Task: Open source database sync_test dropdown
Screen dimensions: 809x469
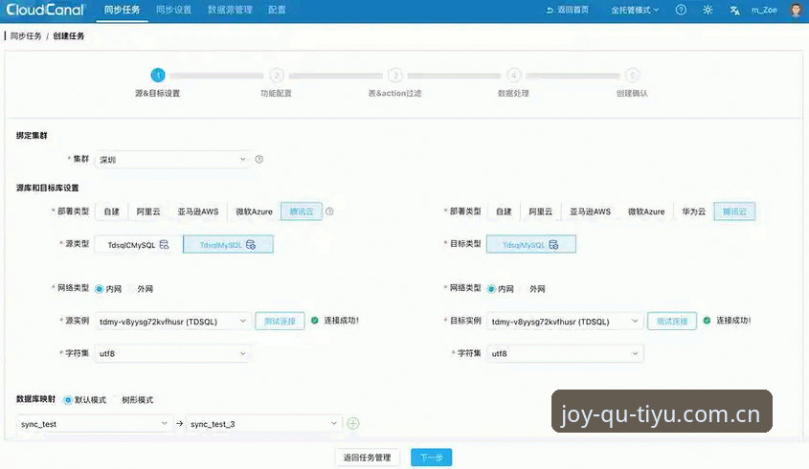Action: point(94,424)
